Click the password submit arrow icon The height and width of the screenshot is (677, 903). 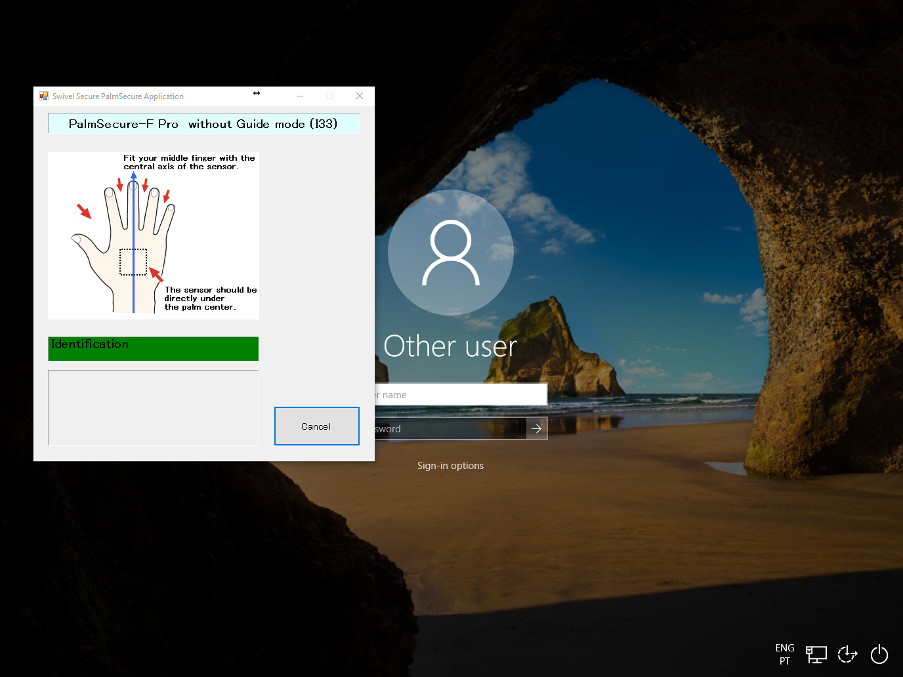[536, 428]
